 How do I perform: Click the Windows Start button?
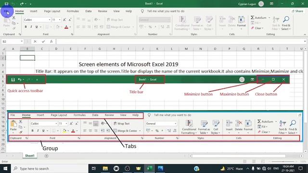point(5,169)
